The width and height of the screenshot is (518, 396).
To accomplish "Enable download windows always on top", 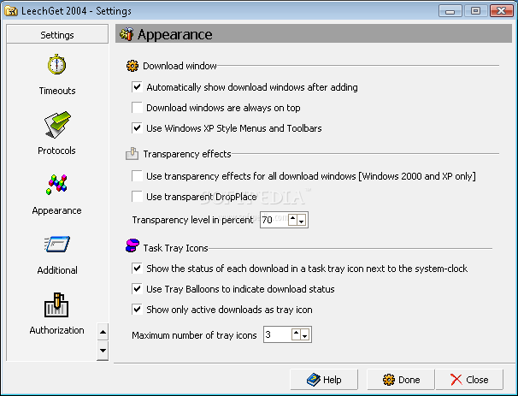I will [137, 108].
